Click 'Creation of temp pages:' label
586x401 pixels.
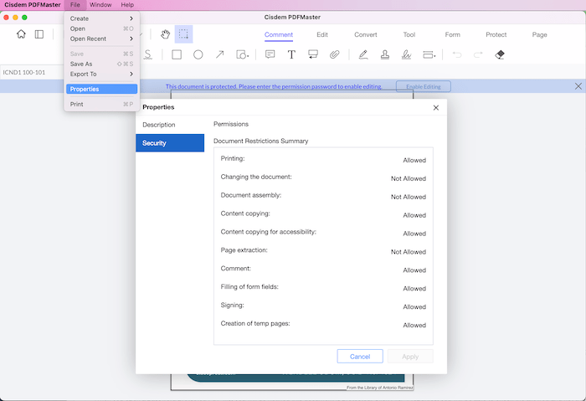coord(255,323)
